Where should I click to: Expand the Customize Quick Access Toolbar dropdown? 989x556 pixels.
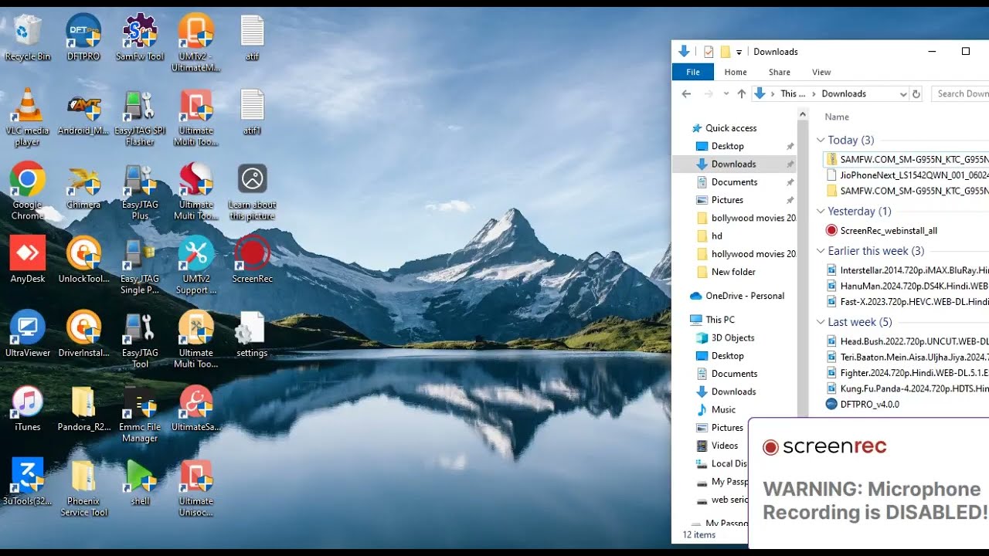pyautogui.click(x=739, y=52)
